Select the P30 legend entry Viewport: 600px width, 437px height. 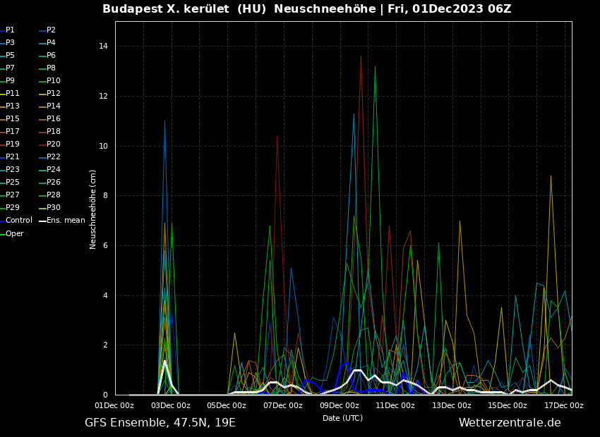tap(54, 208)
